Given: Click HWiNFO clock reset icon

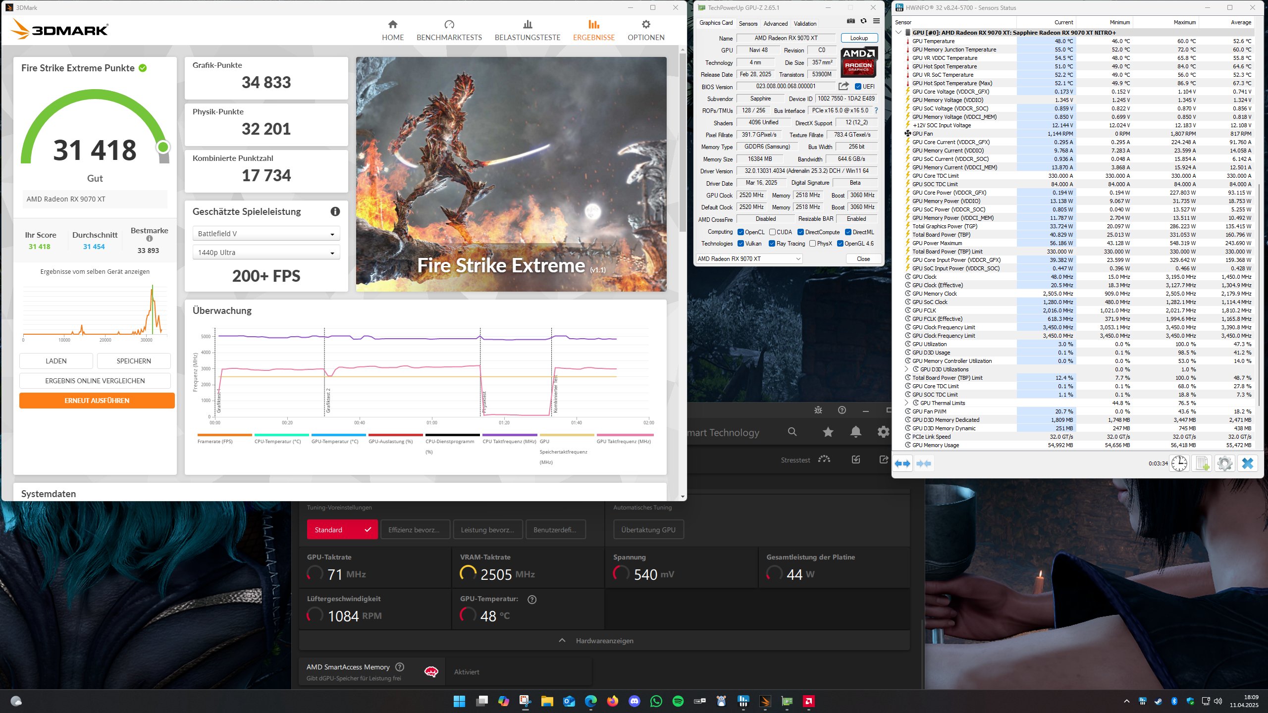Looking at the screenshot, I should coord(1179,463).
